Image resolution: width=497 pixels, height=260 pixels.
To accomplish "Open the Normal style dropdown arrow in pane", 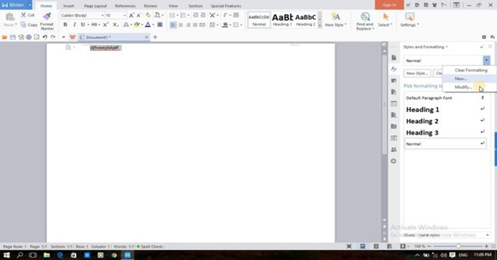I will 486,61.
